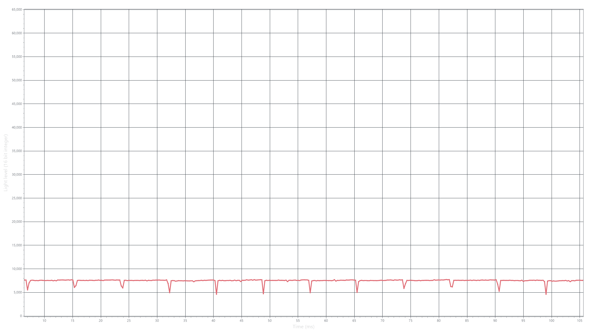Screen dimensions: 590x332
Task: Click the trace dip just after 90 ms
Action: 499,289
